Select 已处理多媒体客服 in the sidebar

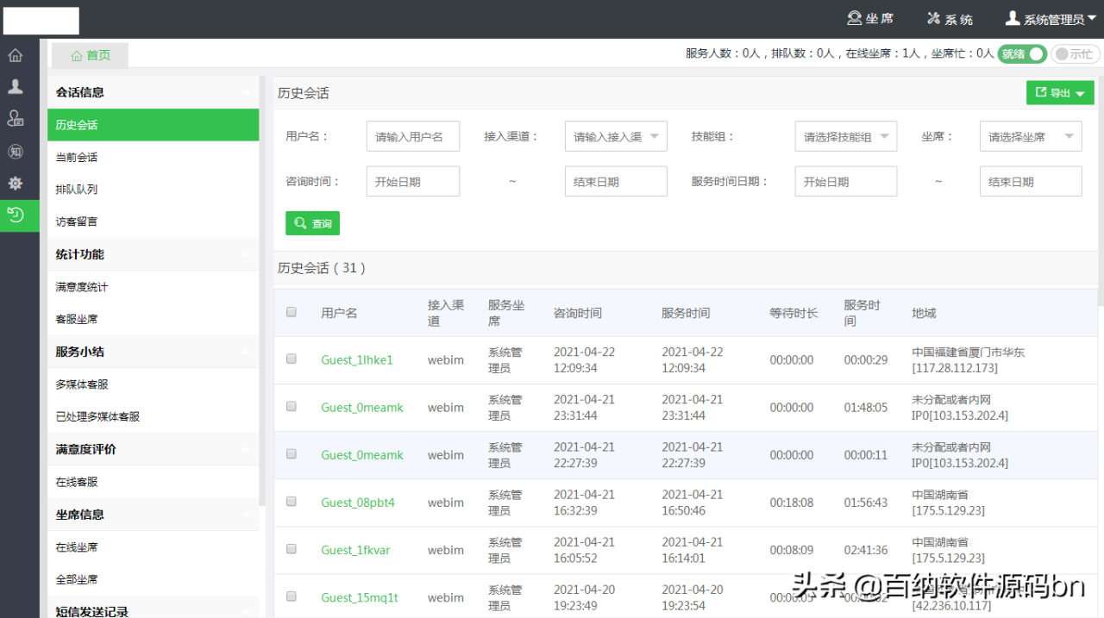pyautogui.click(x=154, y=416)
